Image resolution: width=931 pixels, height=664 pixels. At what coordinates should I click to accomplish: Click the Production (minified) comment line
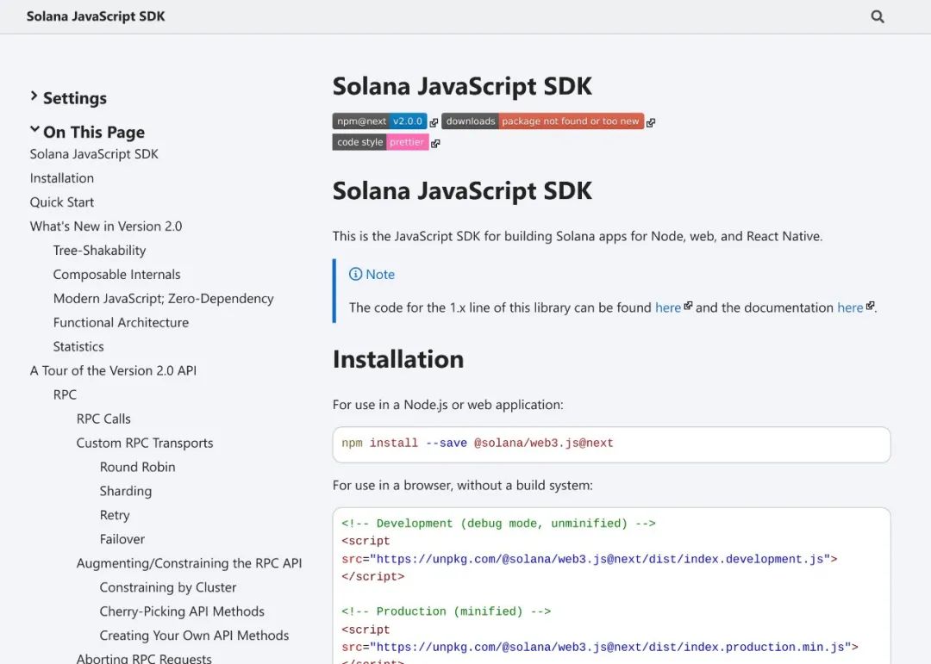pos(446,611)
